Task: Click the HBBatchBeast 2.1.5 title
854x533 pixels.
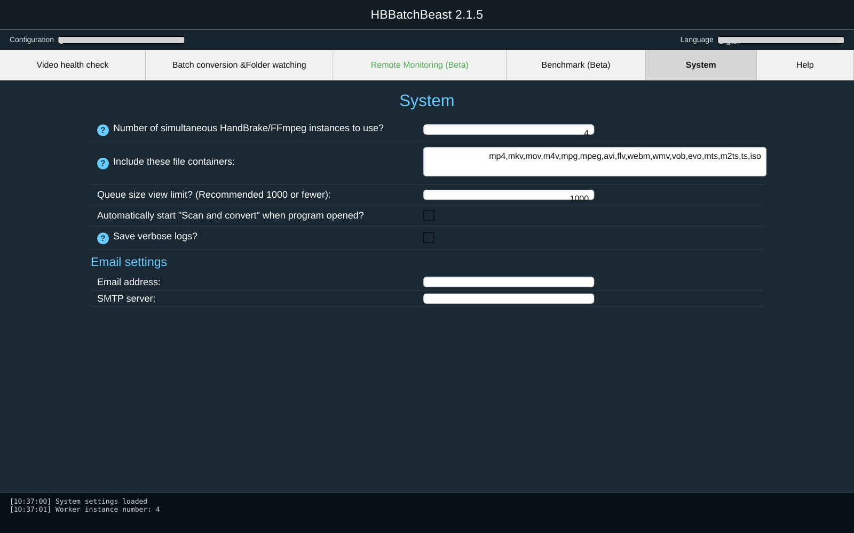Action: pyautogui.click(x=427, y=15)
